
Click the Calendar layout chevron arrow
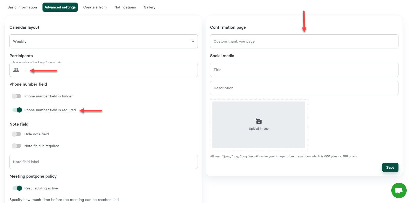point(193,42)
